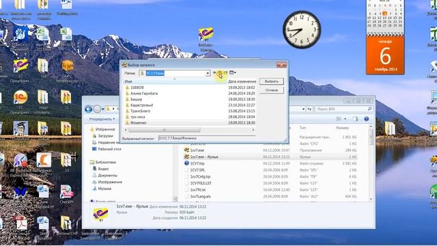This screenshot has width=437, height=246.
Task: Click the Выбранный каталог path field
Action: point(207,138)
